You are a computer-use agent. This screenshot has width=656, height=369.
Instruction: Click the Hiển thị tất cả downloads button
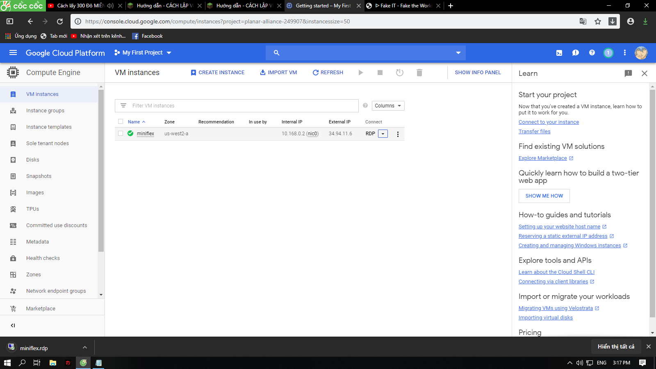pyautogui.click(x=616, y=346)
